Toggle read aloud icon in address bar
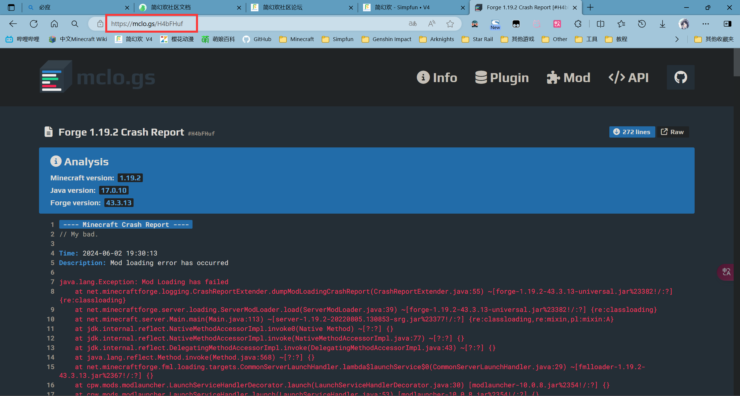The width and height of the screenshot is (740, 396). click(432, 24)
